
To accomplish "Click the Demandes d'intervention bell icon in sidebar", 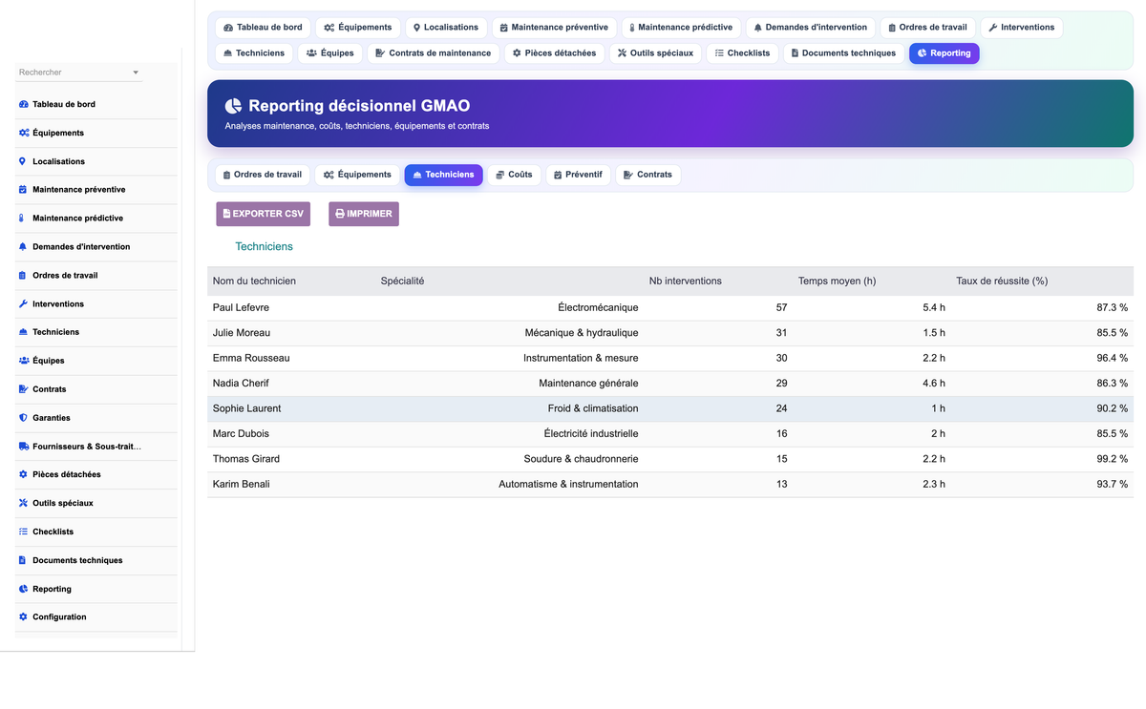I will pos(23,247).
